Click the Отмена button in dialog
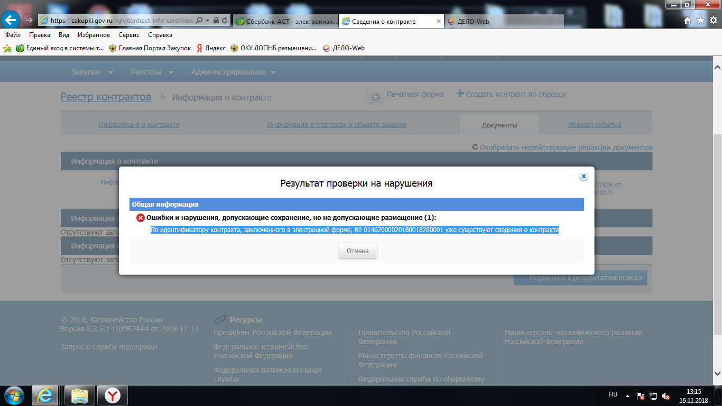Viewport: 722px width, 406px height. coord(357,251)
